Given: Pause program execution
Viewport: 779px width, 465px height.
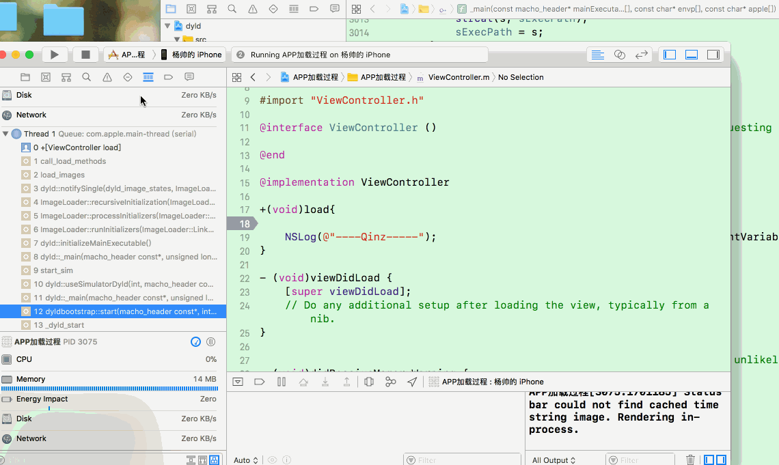Looking at the screenshot, I should (282, 382).
